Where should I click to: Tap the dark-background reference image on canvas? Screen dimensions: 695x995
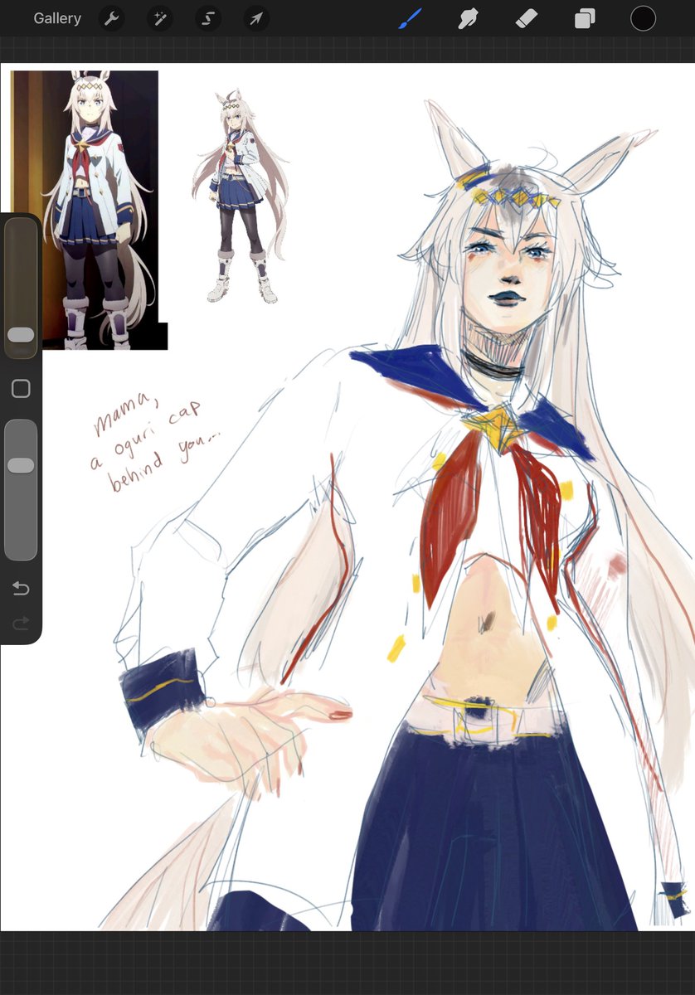click(x=89, y=211)
